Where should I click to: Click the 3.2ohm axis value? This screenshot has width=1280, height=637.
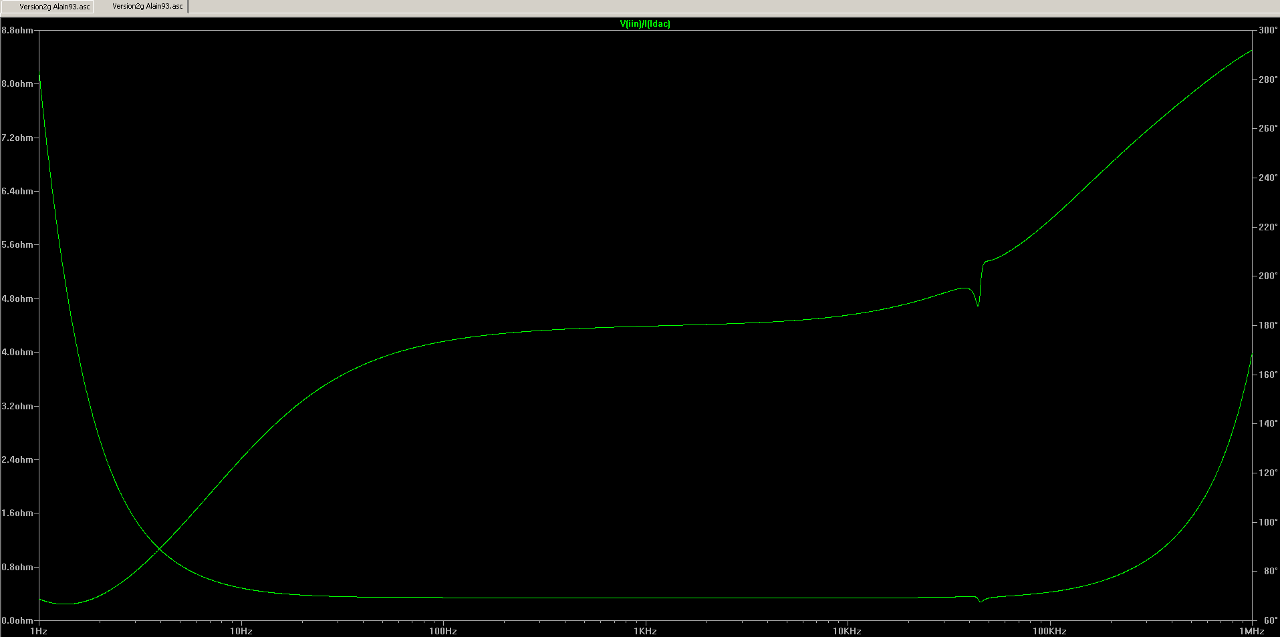pos(17,407)
